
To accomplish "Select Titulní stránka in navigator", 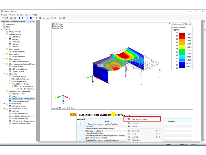I will [11, 24].
